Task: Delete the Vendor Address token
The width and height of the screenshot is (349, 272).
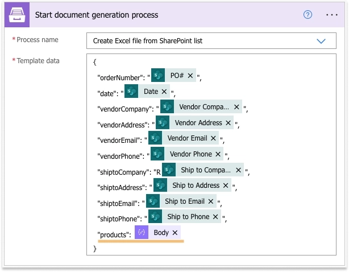Action: pos(228,123)
